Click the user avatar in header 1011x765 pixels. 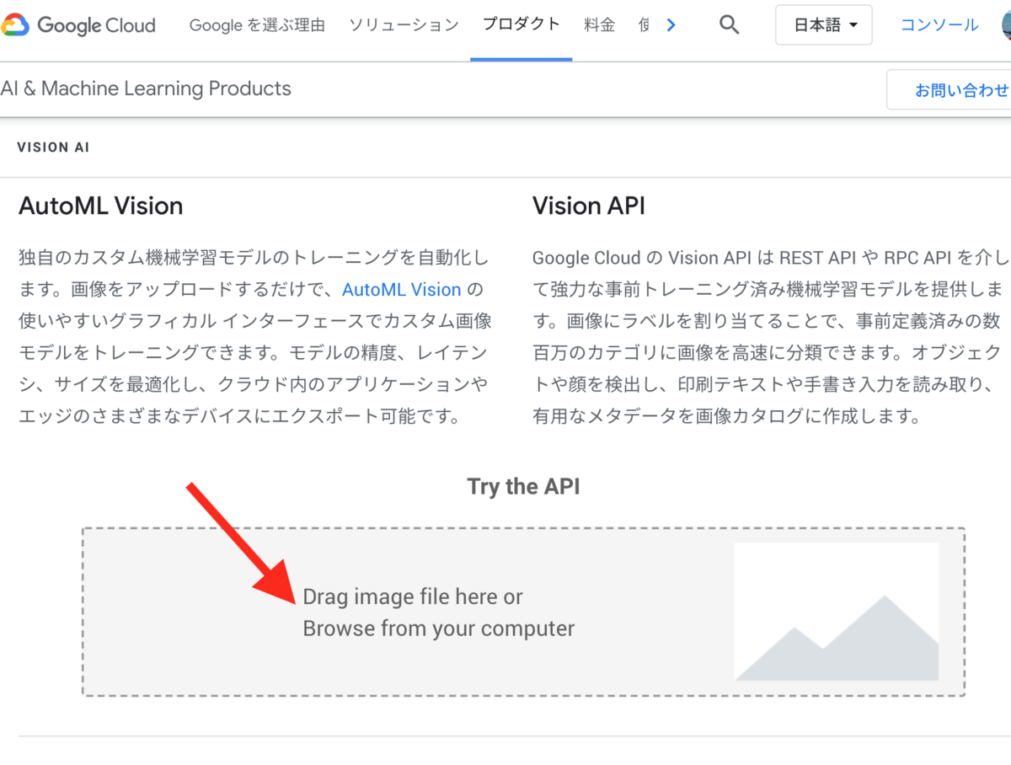[1006, 25]
